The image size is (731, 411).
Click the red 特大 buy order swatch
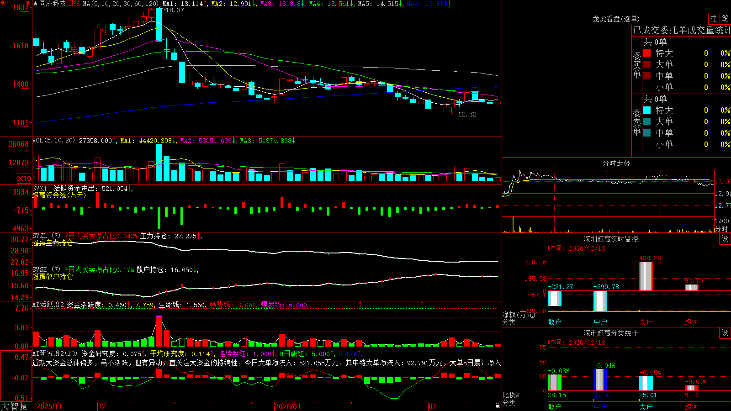tap(647, 53)
